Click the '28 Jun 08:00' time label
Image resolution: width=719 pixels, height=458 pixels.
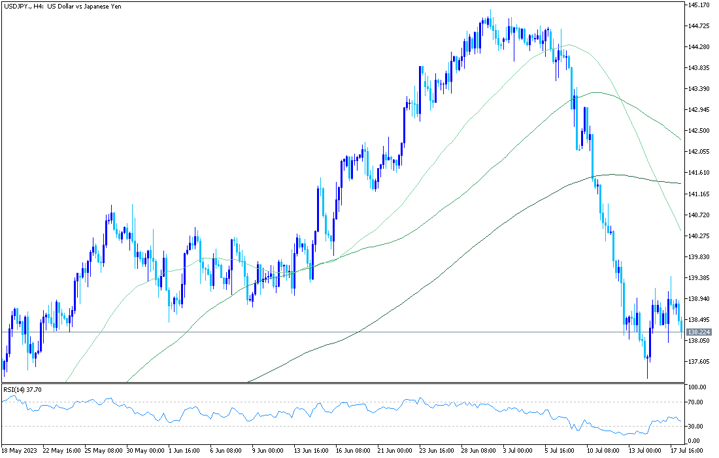(x=480, y=451)
